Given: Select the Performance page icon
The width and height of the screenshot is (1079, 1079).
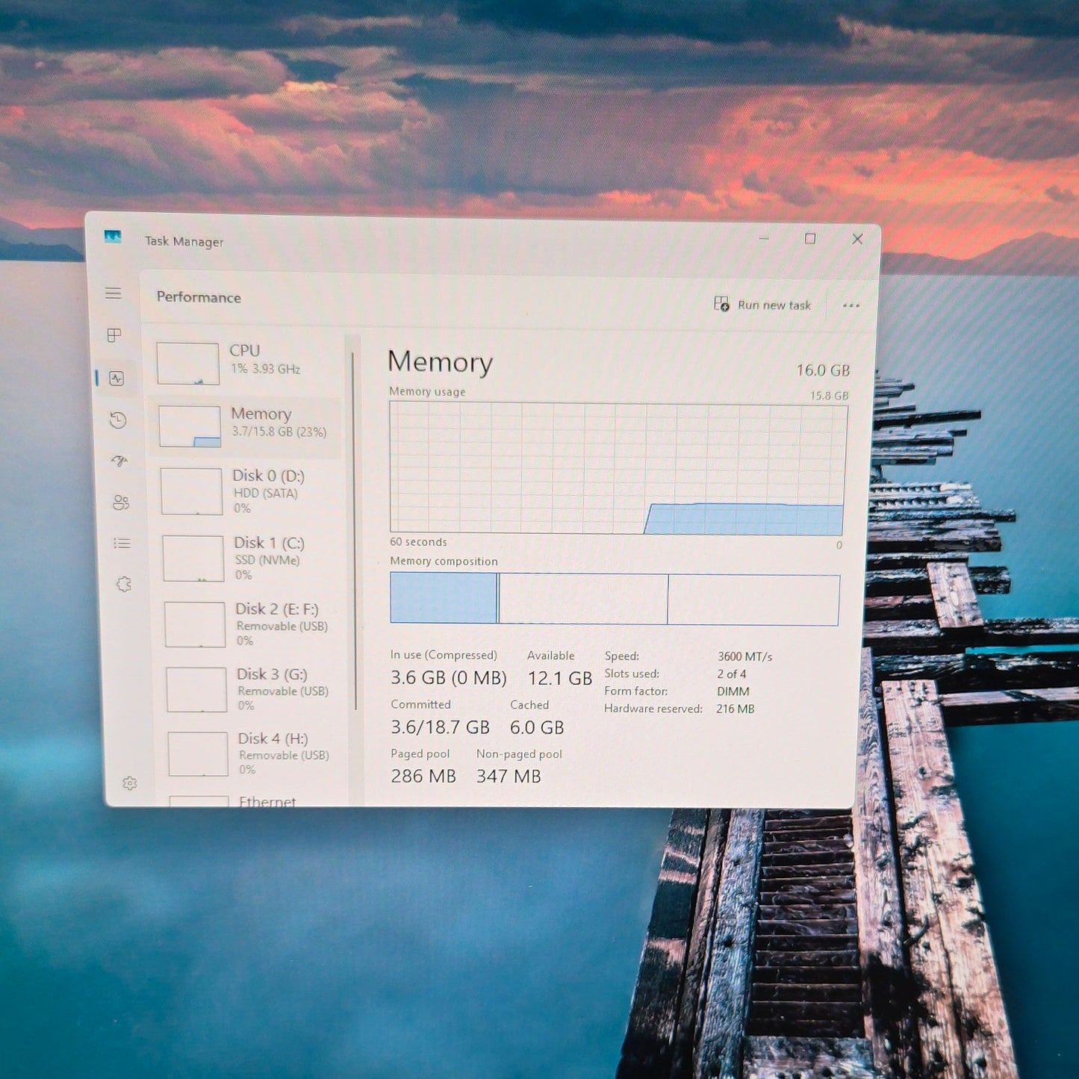Looking at the screenshot, I should point(116,379).
